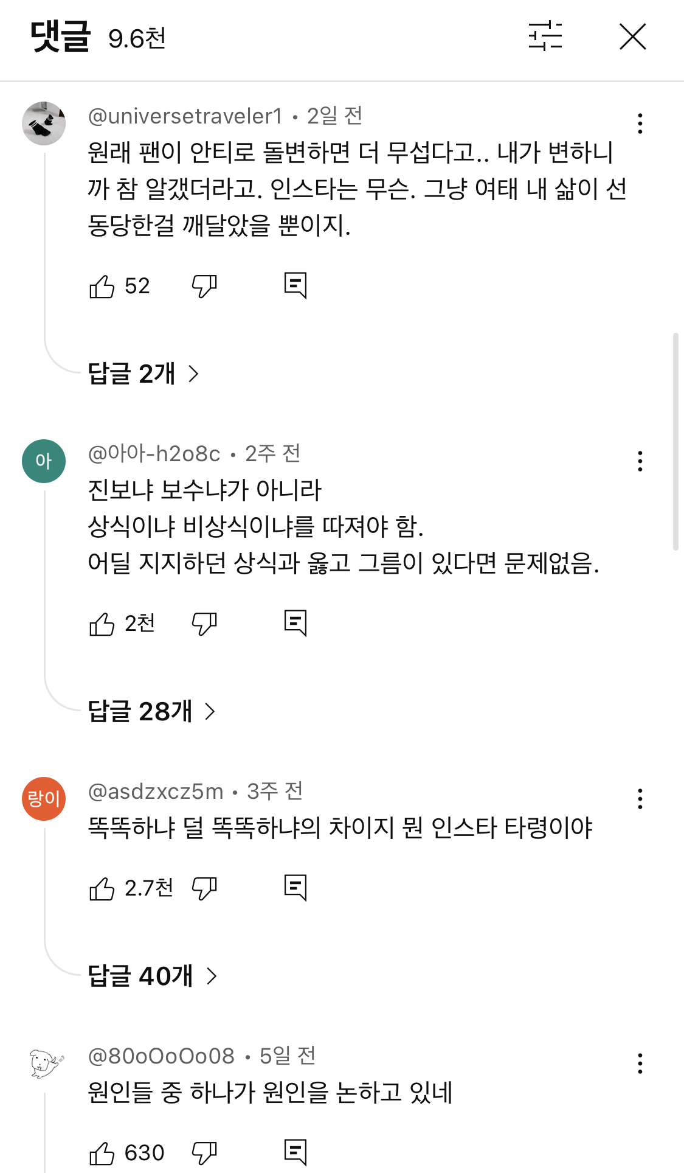Dislike the @asdzxcz5m comment
684x1173 pixels.
[x=204, y=888]
